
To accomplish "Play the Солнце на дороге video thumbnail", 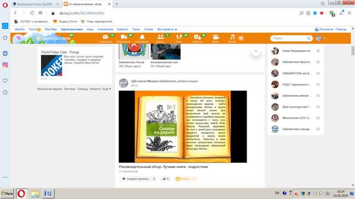I will point(183,126).
